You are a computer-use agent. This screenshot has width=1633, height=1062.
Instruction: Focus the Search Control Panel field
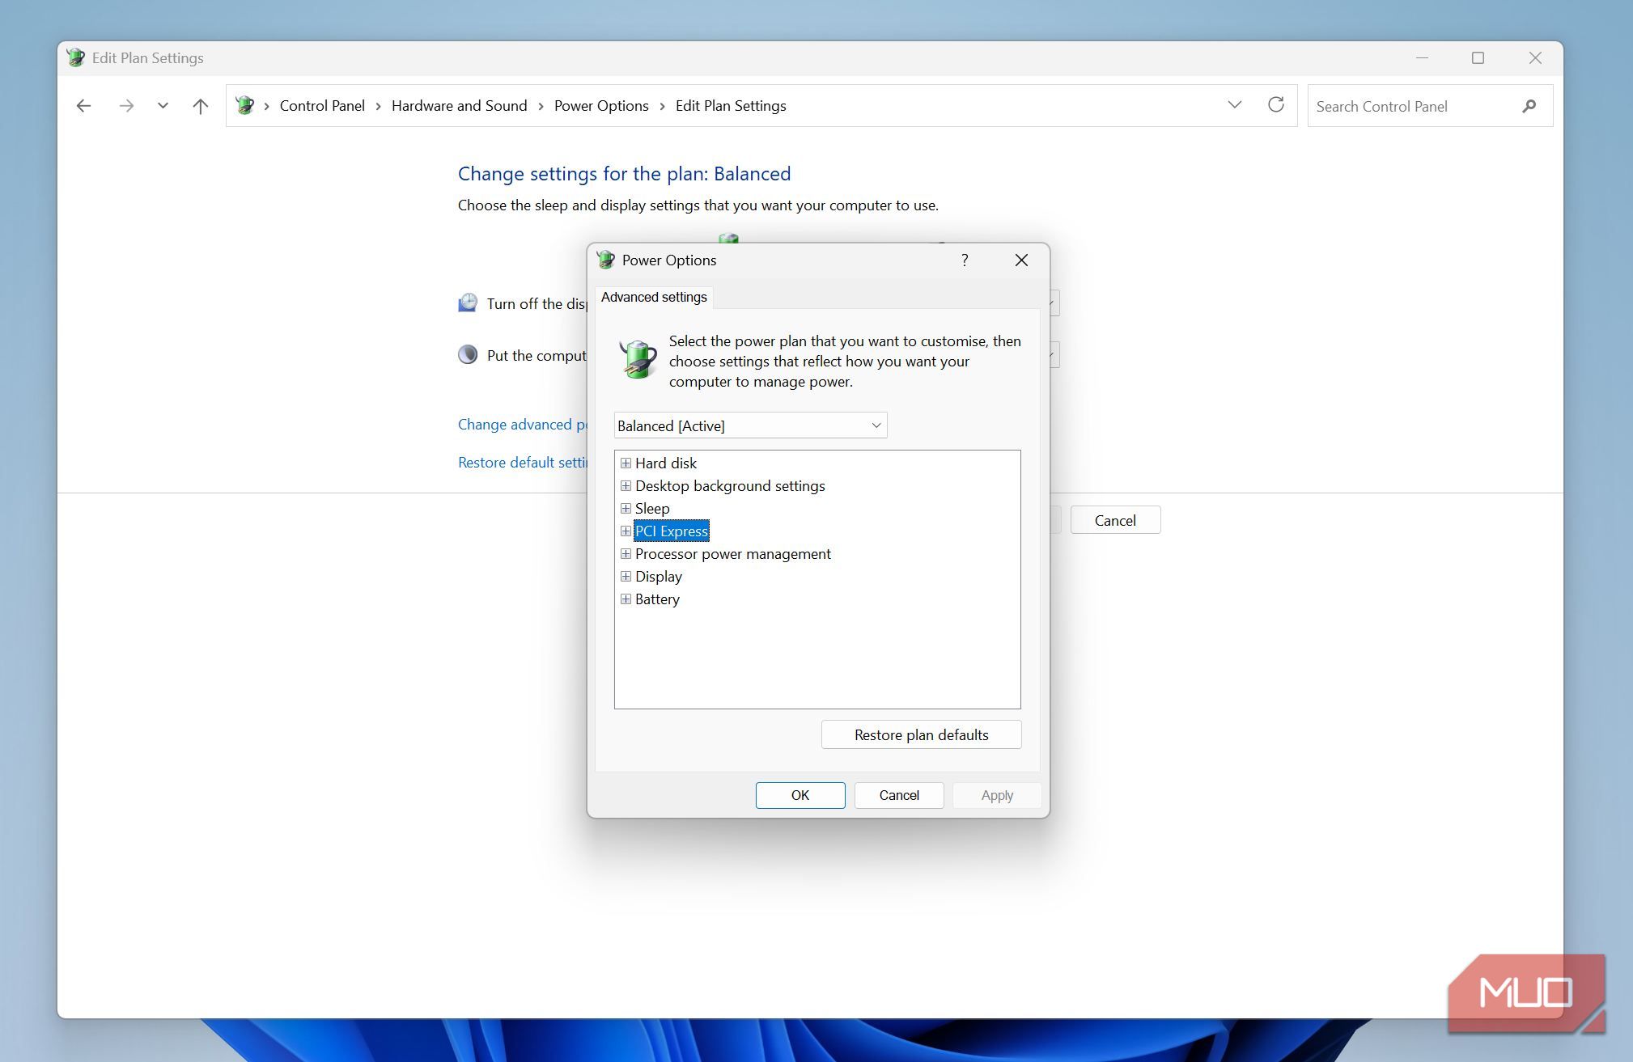point(1430,106)
